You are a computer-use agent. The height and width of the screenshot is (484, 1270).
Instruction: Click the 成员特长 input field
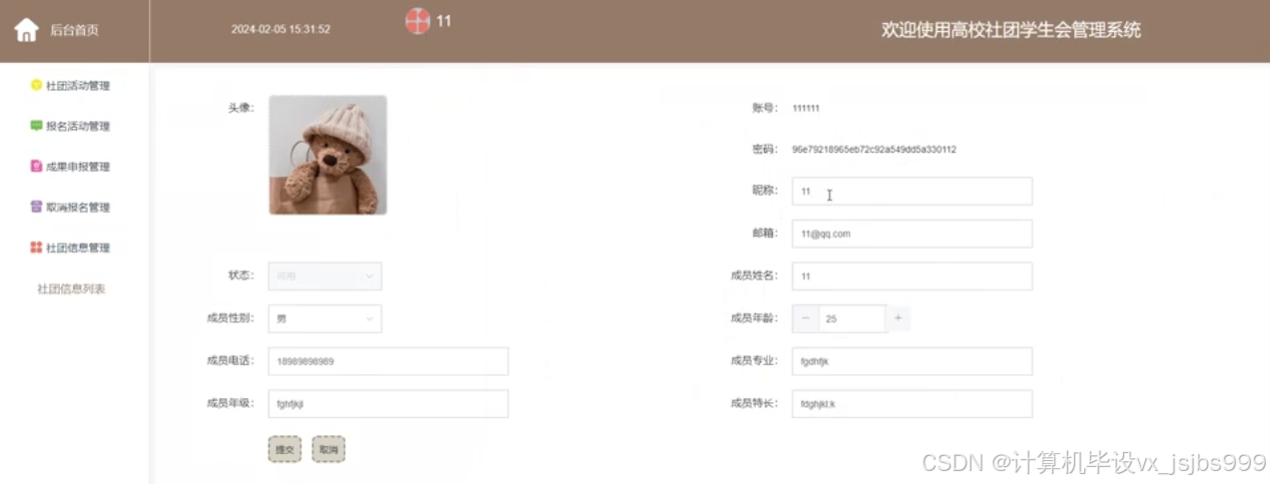pos(912,403)
